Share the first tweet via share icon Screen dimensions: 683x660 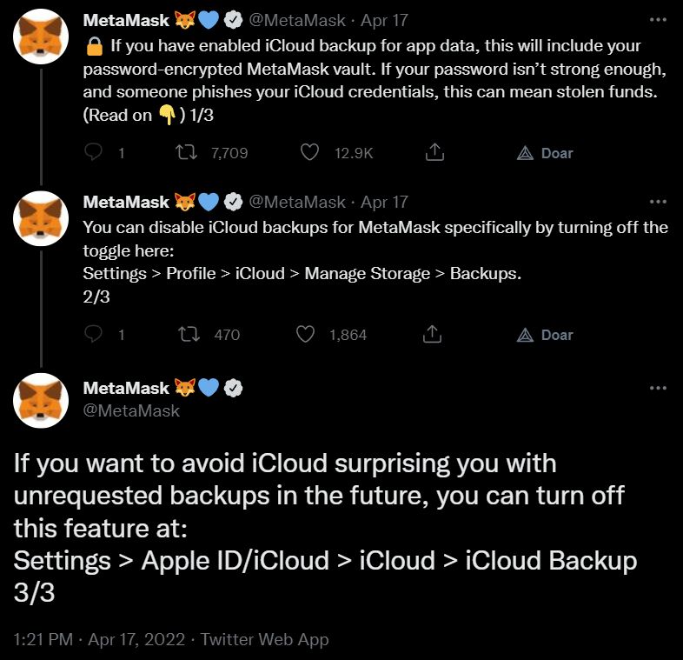(434, 152)
